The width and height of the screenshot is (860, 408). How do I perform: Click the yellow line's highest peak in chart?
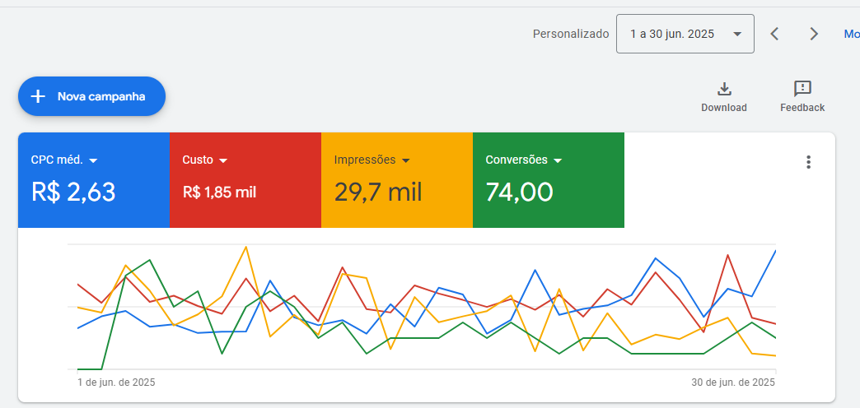point(245,247)
